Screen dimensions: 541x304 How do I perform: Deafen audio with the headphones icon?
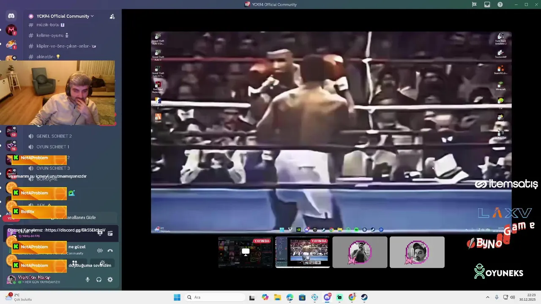coord(99,280)
